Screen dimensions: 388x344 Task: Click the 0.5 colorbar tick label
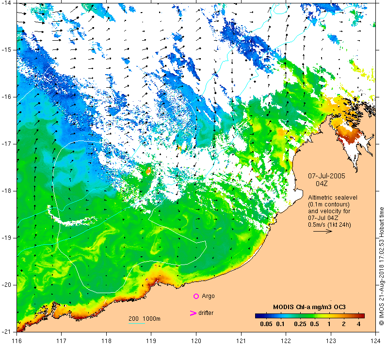tap(314, 324)
